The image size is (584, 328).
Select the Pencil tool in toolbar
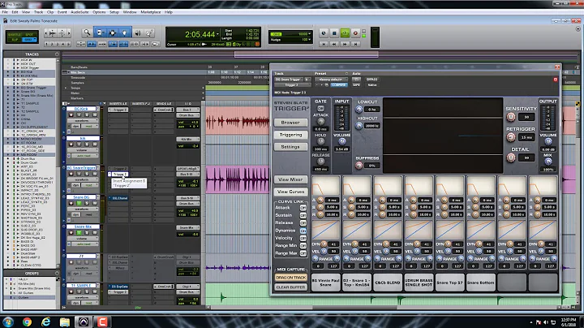point(149,33)
